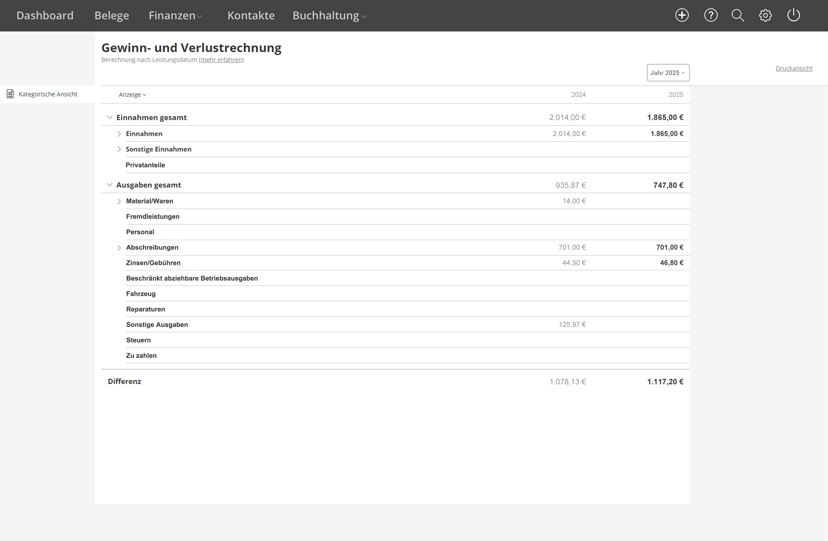Image resolution: width=828 pixels, height=541 pixels.
Task: Click the Personal row label
Action: point(140,232)
